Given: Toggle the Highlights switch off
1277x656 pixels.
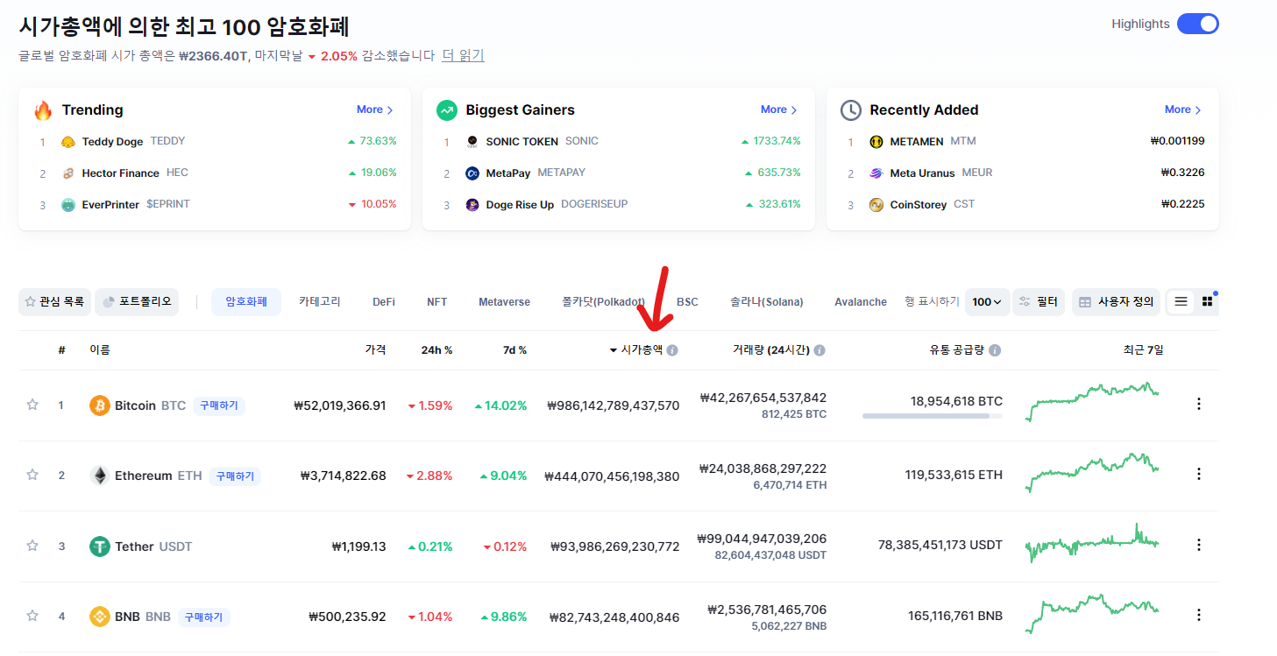Looking at the screenshot, I should (1197, 24).
